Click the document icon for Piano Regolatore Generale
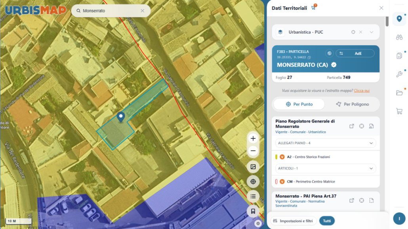The width and height of the screenshot is (408, 229). 371,126
